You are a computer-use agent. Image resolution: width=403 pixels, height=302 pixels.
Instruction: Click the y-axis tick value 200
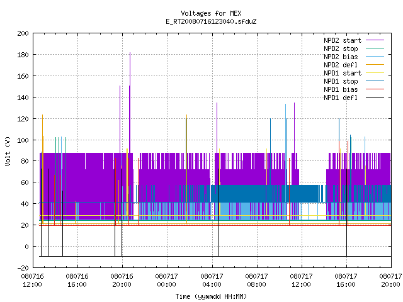(23, 33)
